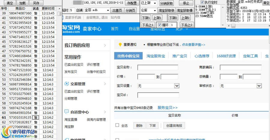Switch to the 心选推荐 tab
Screen dimensions: 270x140
pyautogui.click(x=202, y=56)
